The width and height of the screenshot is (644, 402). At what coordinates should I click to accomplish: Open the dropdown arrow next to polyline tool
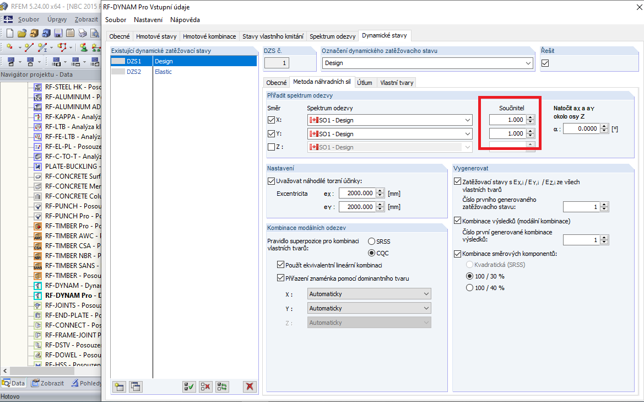click(71, 47)
